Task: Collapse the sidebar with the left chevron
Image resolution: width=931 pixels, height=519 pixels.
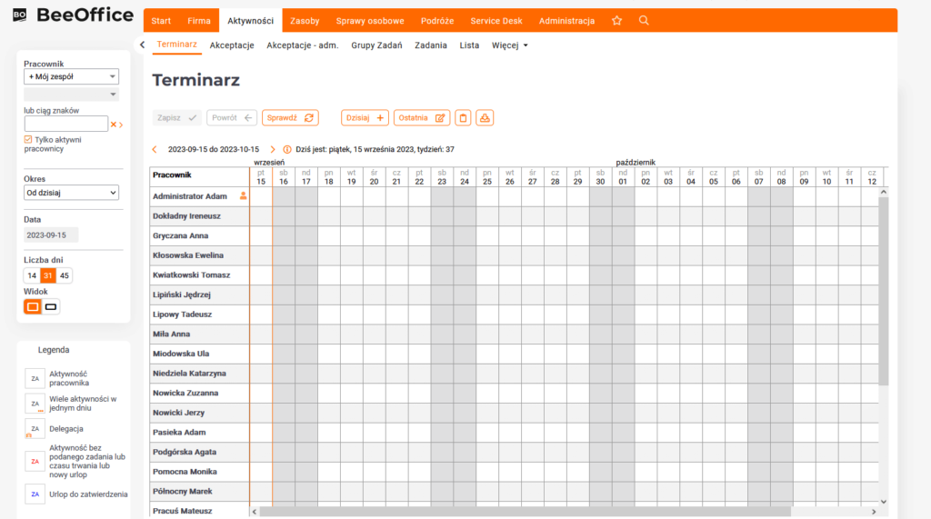Action: click(x=142, y=45)
